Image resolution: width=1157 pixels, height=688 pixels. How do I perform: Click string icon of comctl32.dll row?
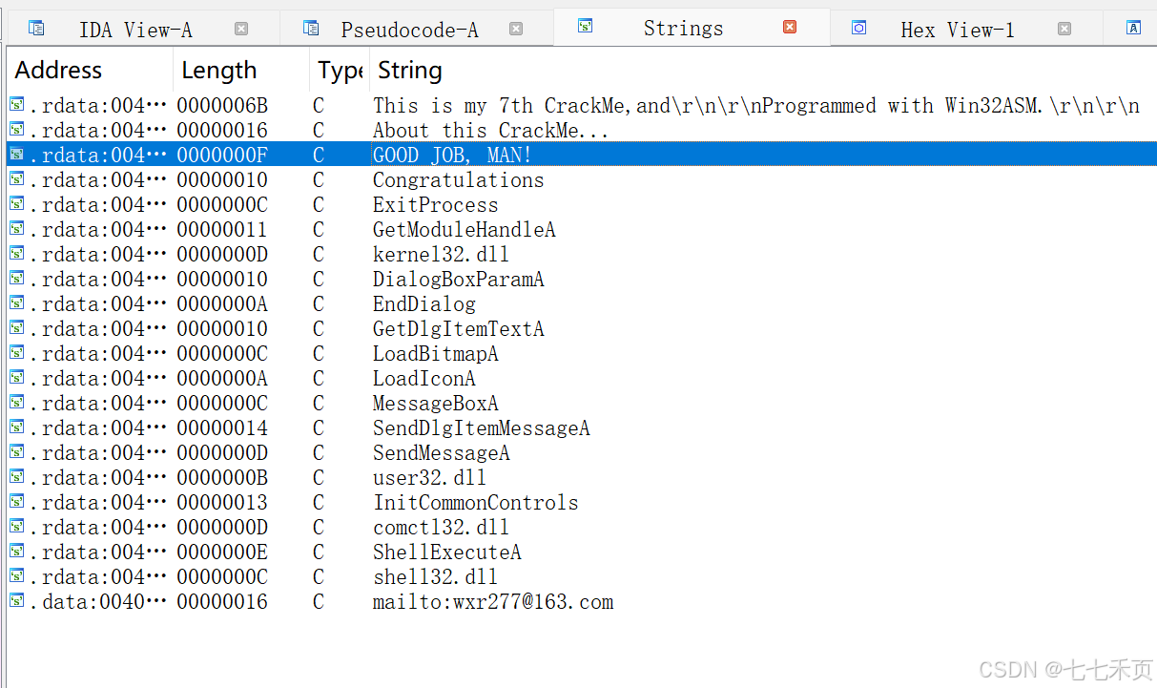point(16,526)
